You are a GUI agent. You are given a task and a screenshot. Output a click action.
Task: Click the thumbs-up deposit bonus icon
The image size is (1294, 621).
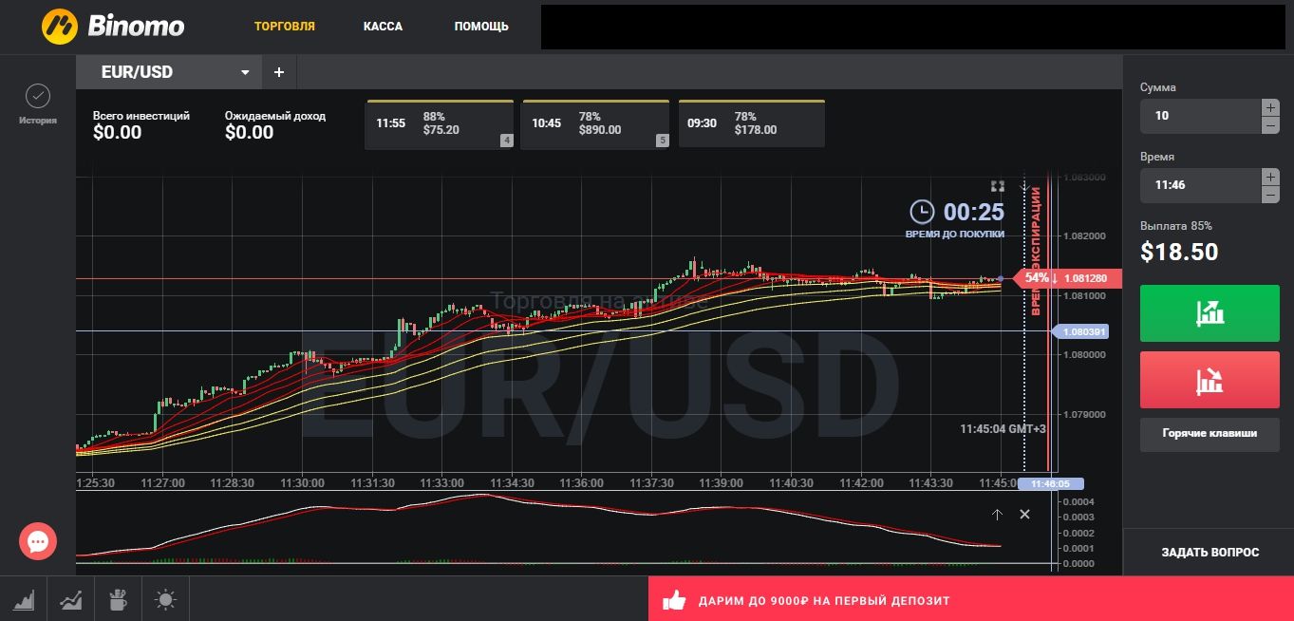pyautogui.click(x=674, y=599)
